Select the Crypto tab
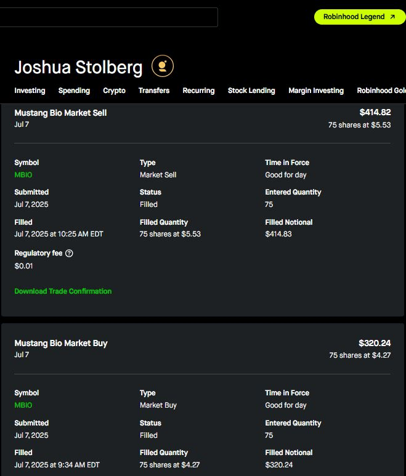The height and width of the screenshot is (476, 406). [x=114, y=91]
